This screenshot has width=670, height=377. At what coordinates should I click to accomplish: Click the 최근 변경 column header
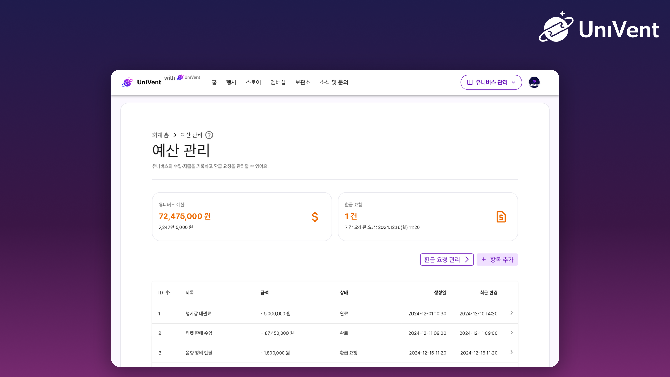pos(489,293)
